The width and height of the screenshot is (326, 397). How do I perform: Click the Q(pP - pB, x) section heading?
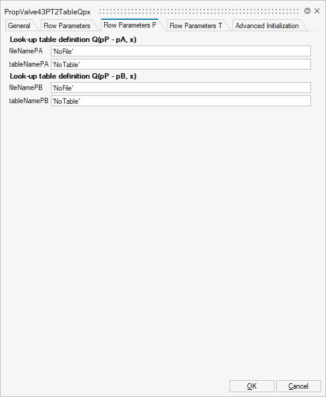pos(73,76)
